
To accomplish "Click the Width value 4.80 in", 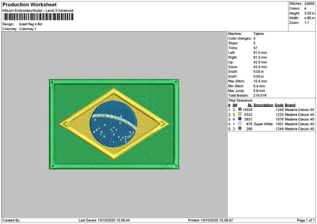I will 309,18.
